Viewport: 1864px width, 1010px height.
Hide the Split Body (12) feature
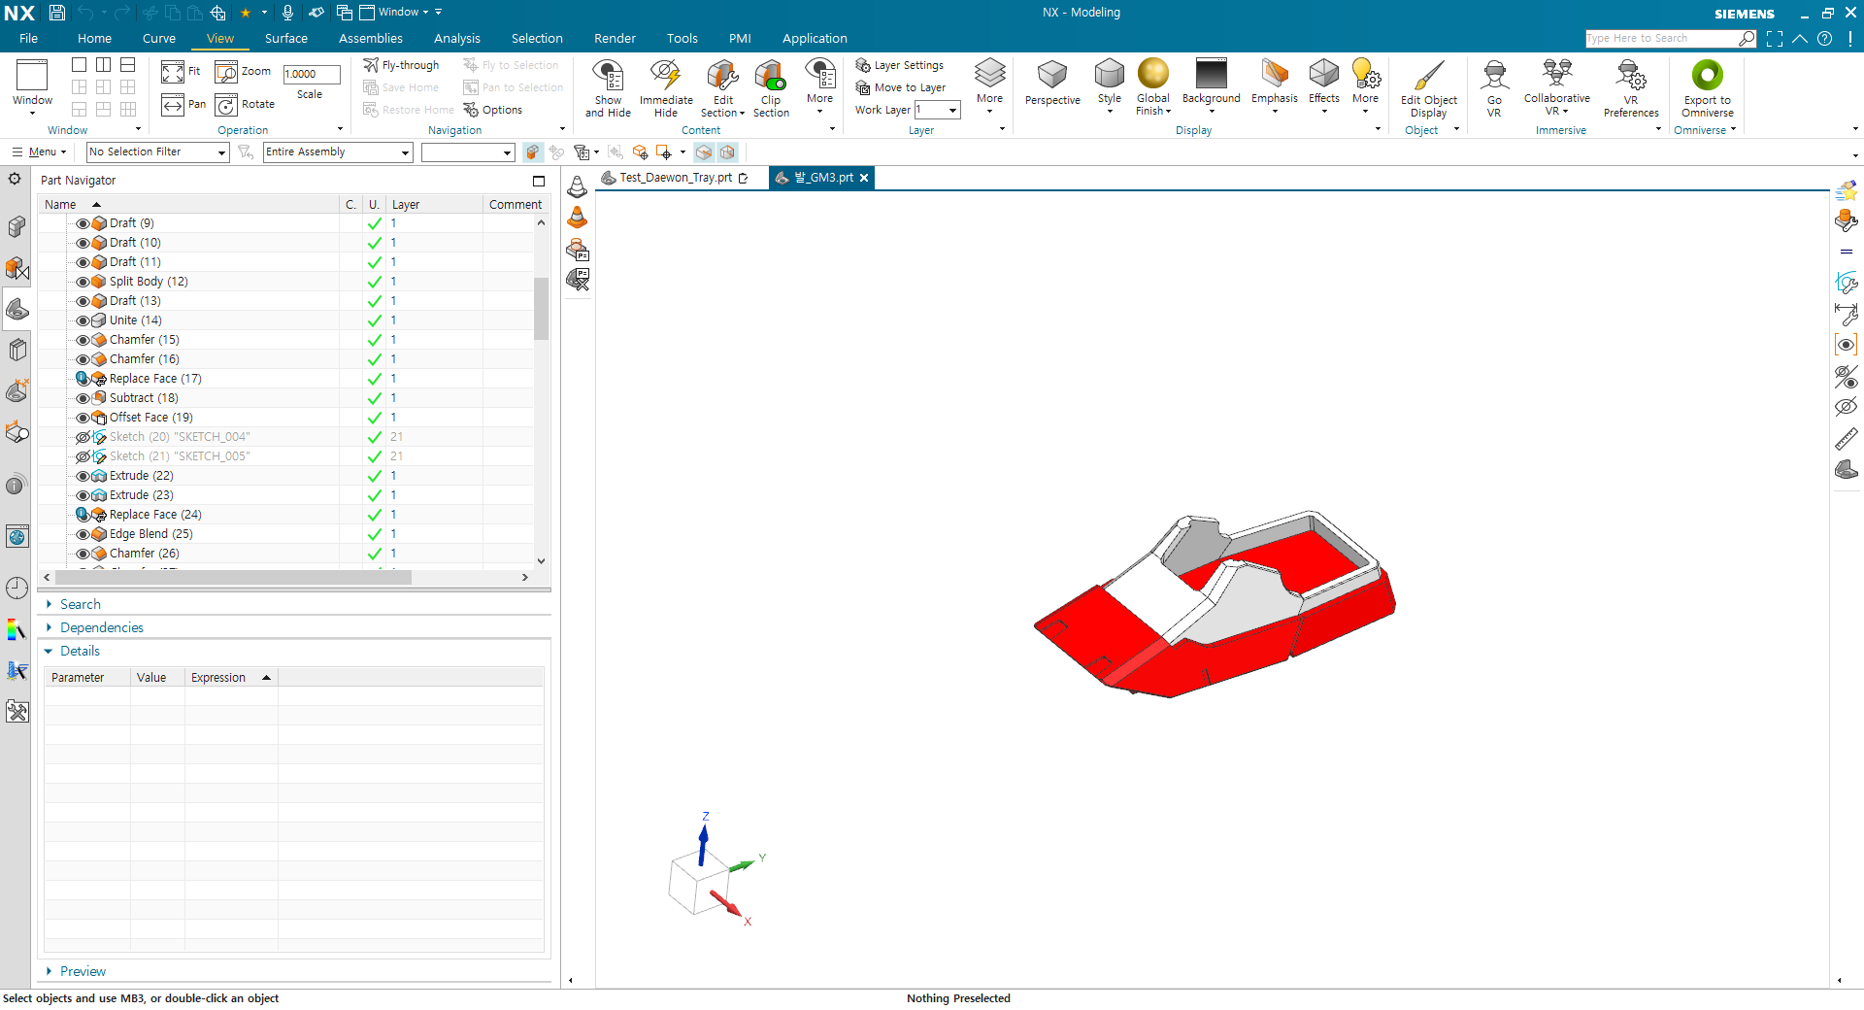pos(83,282)
